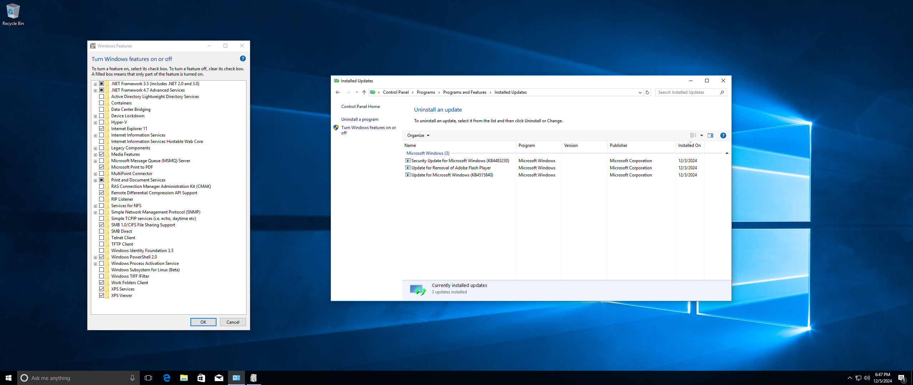Uncheck Internet Explorer 11 feature

coord(102,129)
